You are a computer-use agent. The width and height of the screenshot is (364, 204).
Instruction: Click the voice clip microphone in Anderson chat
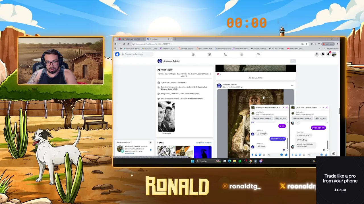253,155
